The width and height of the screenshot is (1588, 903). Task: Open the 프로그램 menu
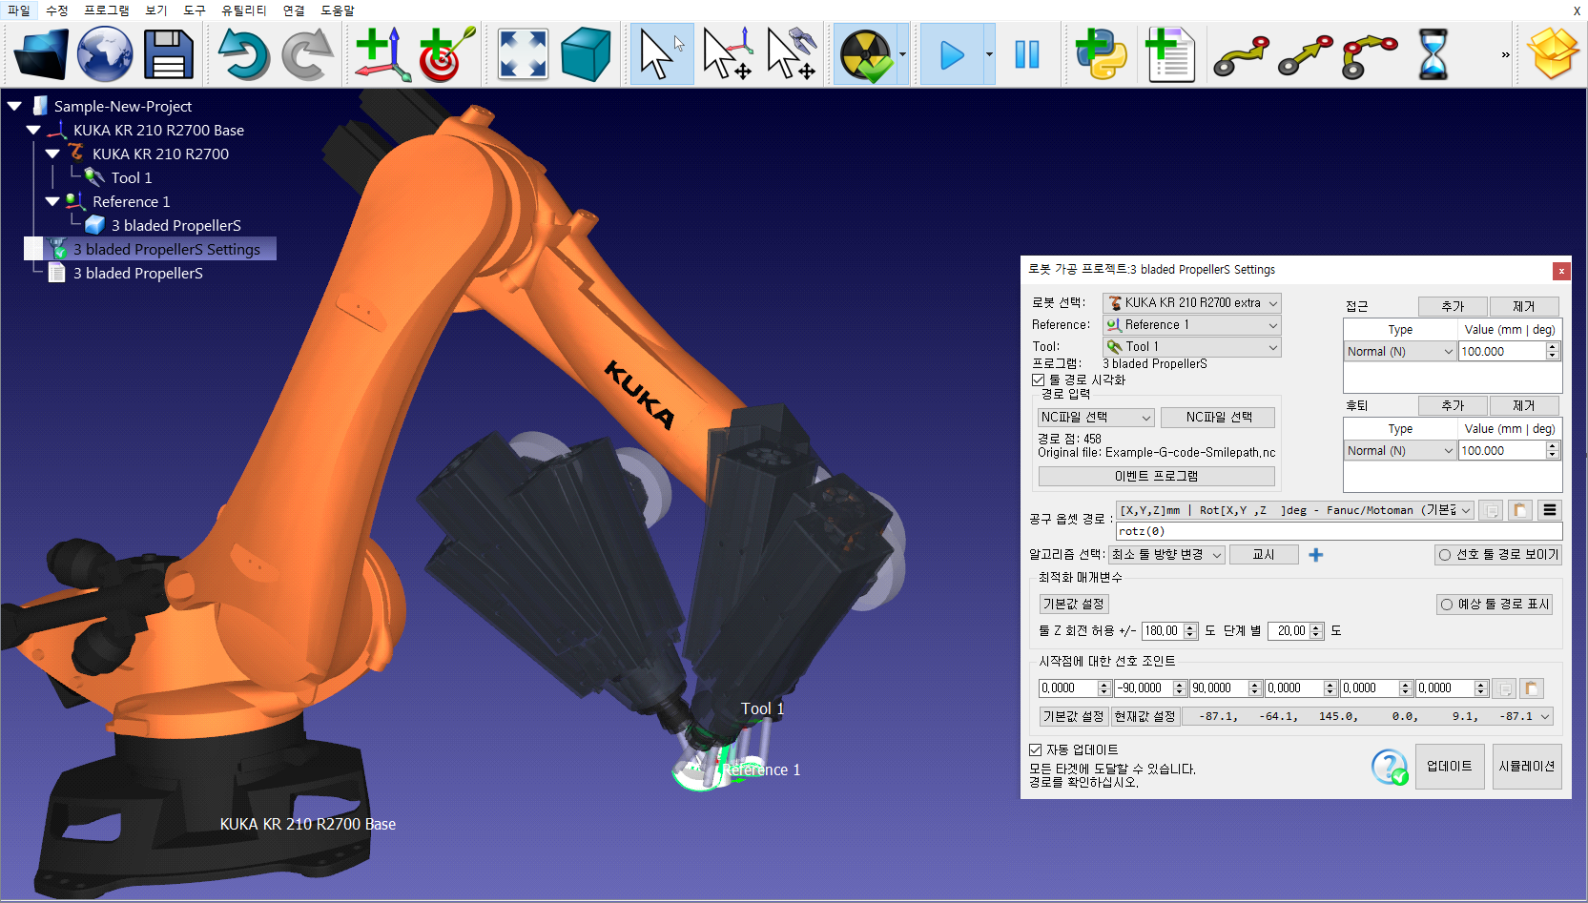tap(107, 10)
